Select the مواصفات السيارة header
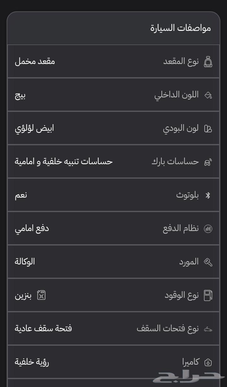Viewport: 227px width, 387px height. 180,28
